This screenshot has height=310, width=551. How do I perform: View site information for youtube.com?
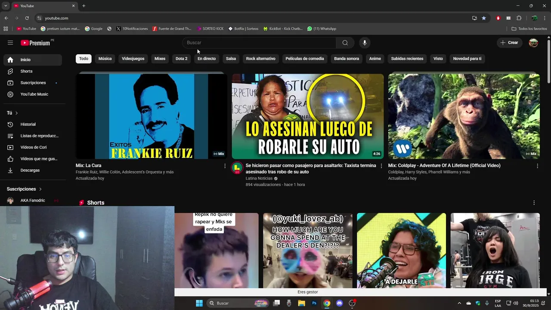tap(39, 18)
